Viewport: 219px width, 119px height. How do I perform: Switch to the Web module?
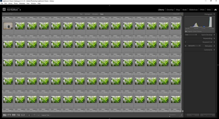coord(209,10)
